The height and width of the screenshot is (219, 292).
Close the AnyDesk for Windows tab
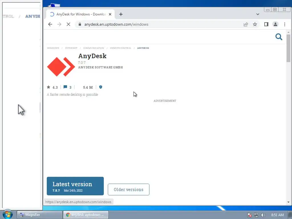110,14
